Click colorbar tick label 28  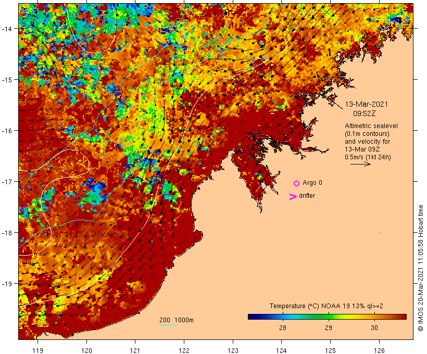[x=283, y=327]
